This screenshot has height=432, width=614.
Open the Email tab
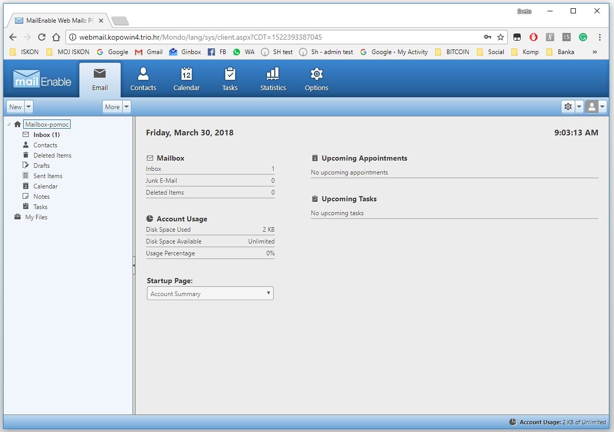click(100, 80)
